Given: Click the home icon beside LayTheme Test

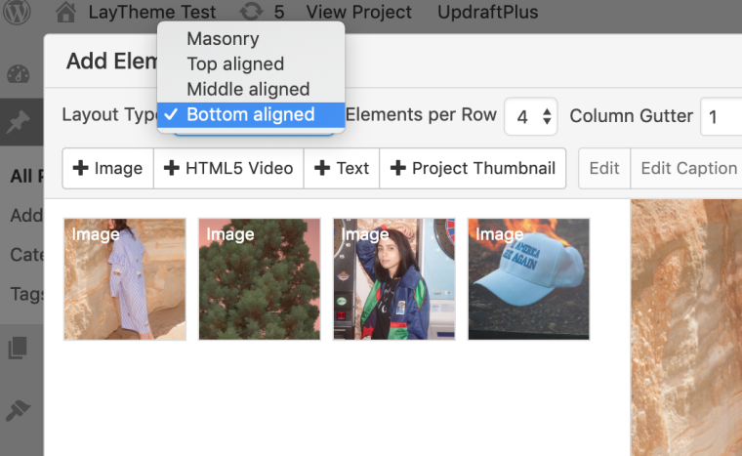Looking at the screenshot, I should [x=66, y=13].
